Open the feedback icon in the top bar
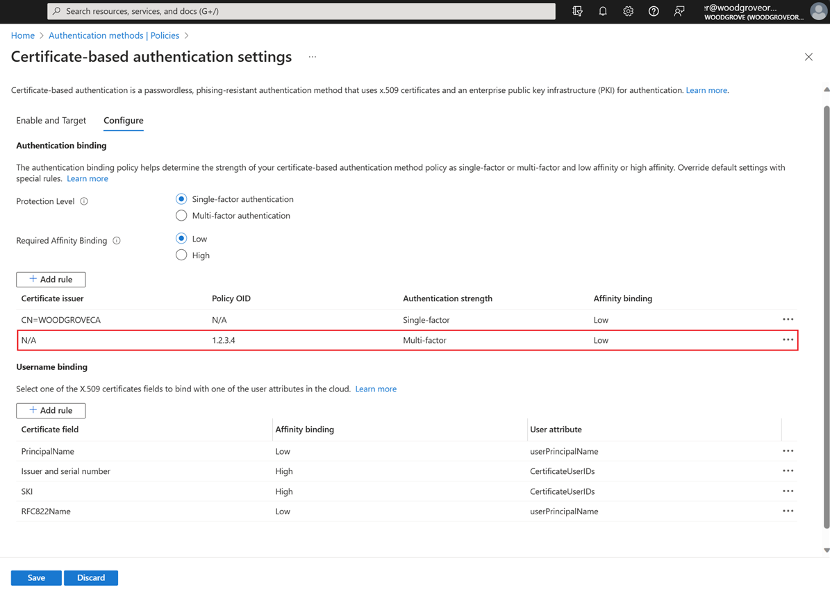 coord(679,11)
